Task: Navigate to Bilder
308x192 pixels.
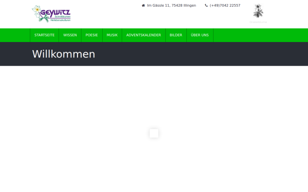Action: (176, 35)
